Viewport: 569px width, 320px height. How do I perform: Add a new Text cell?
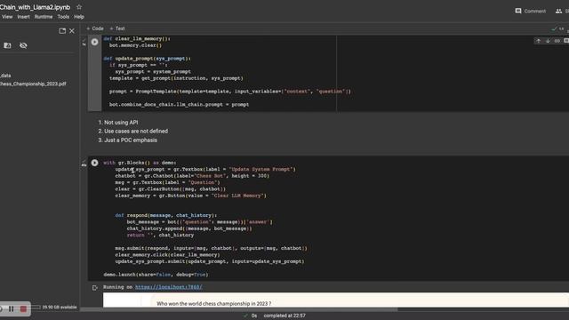(117, 28)
